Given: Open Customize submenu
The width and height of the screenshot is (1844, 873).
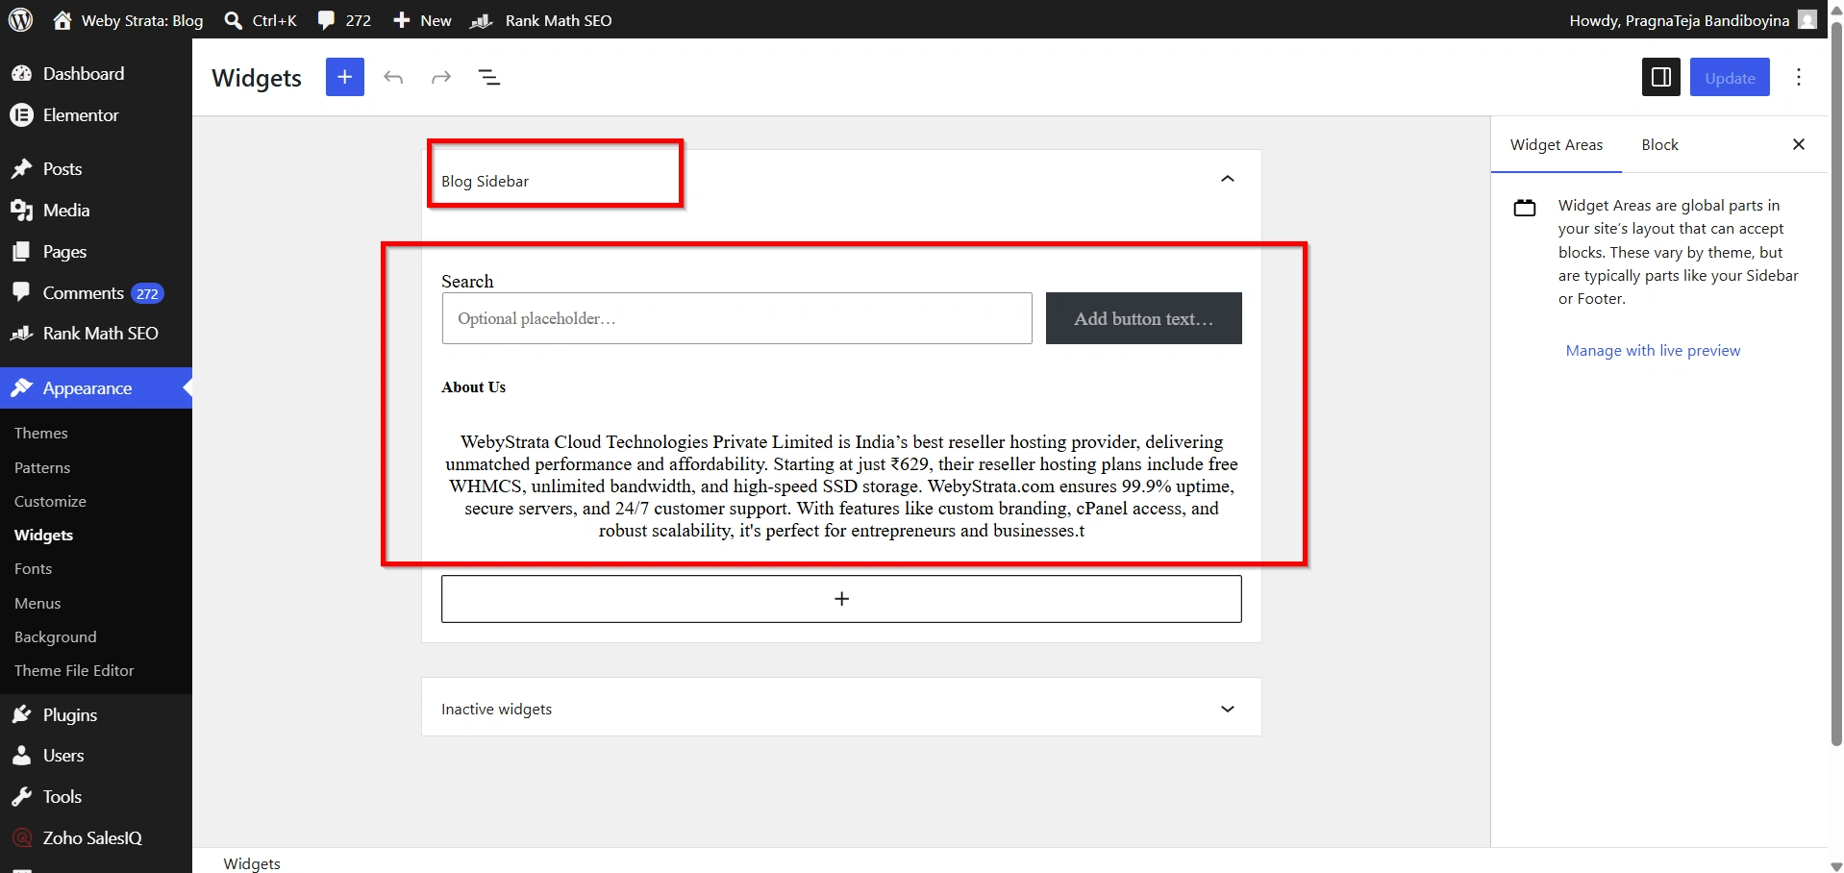Looking at the screenshot, I should [x=50, y=502].
